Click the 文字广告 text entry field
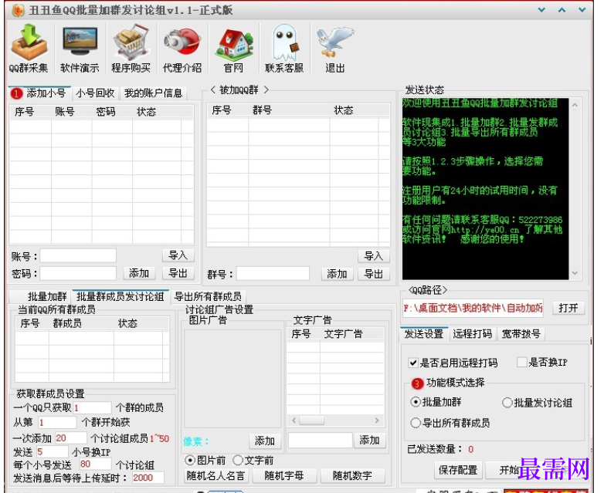Image resolution: width=604 pixels, height=493 pixels. (320, 441)
